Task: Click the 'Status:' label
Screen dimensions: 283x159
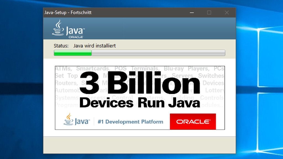Action: point(61,46)
